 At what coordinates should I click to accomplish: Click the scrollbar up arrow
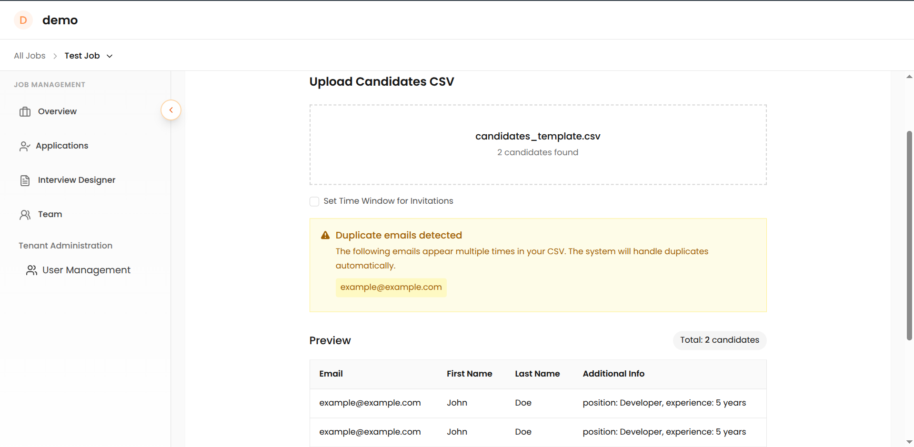pos(909,77)
